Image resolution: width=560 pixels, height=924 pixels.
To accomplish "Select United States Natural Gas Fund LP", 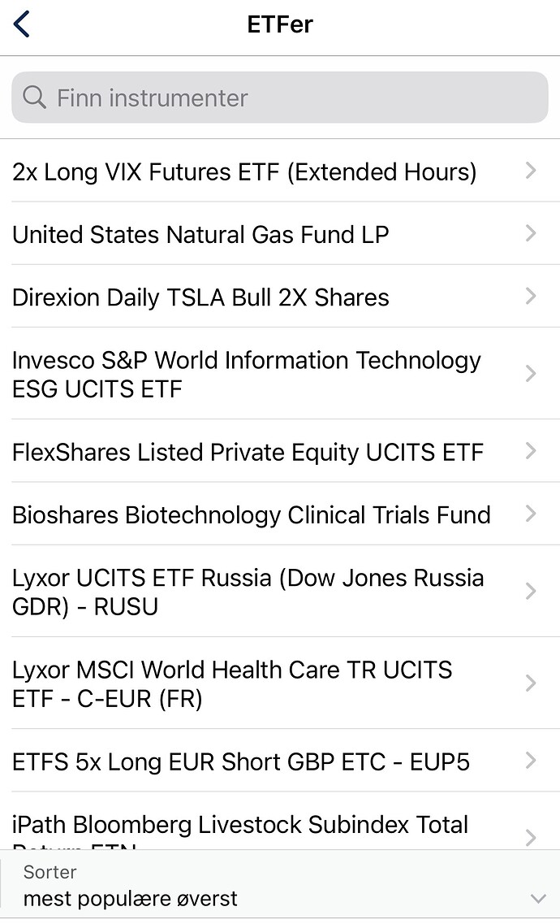I will click(x=200, y=234).
